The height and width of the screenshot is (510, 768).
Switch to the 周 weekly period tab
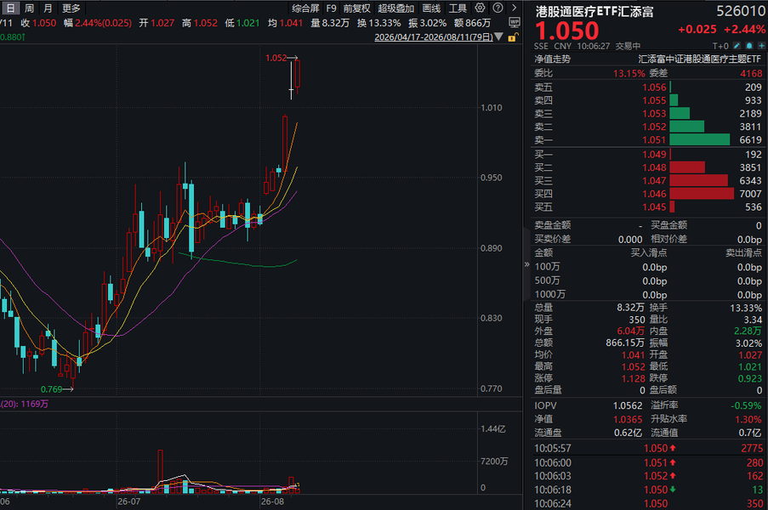[30, 8]
